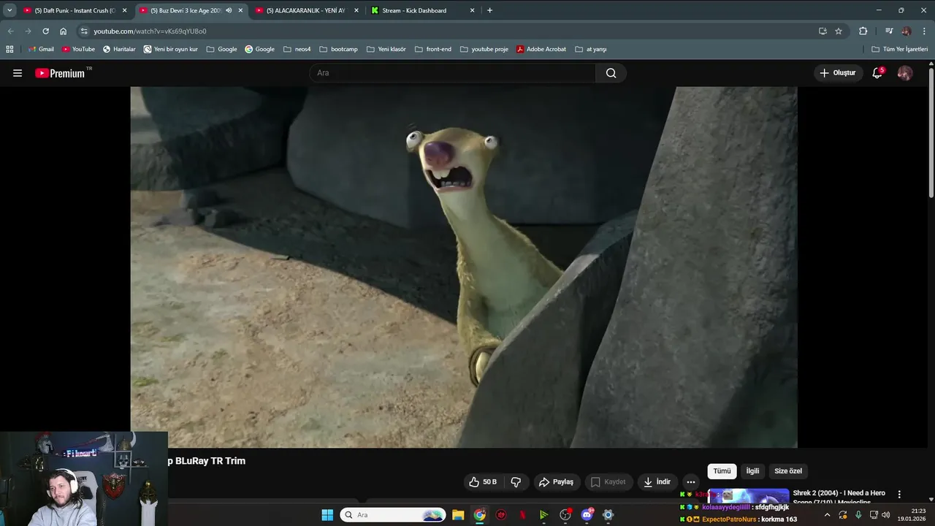The width and height of the screenshot is (935, 526).
Task: Expand the neos4 bookmark folder
Action: [297, 49]
